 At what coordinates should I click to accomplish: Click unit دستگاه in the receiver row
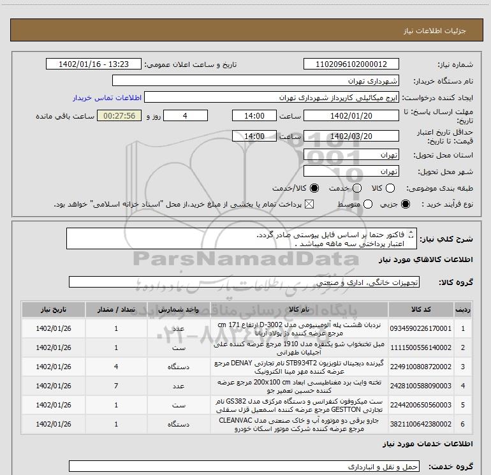point(179,367)
